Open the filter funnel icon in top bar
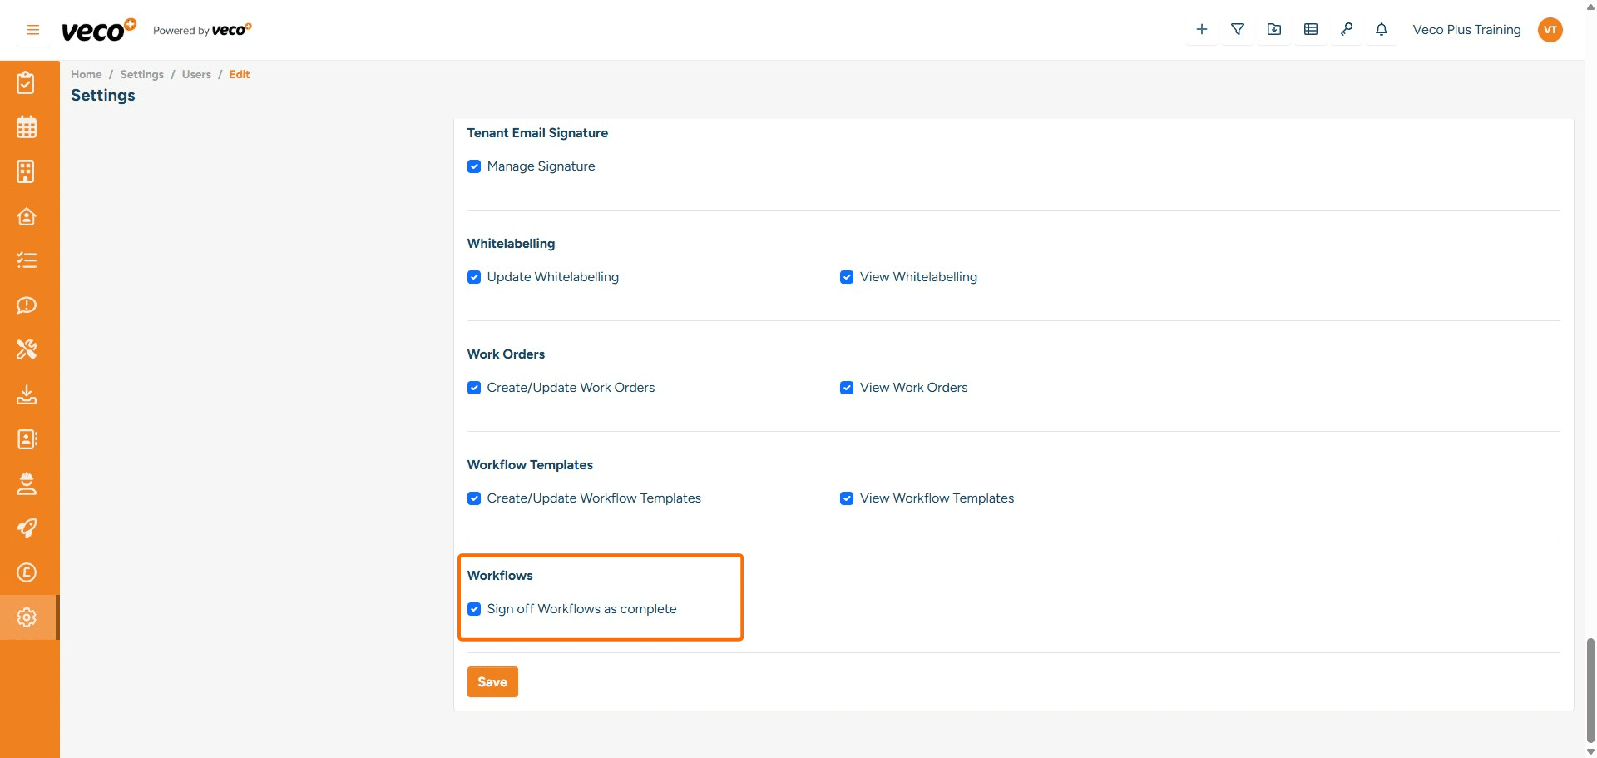This screenshot has height=758, width=1597. (x=1238, y=29)
